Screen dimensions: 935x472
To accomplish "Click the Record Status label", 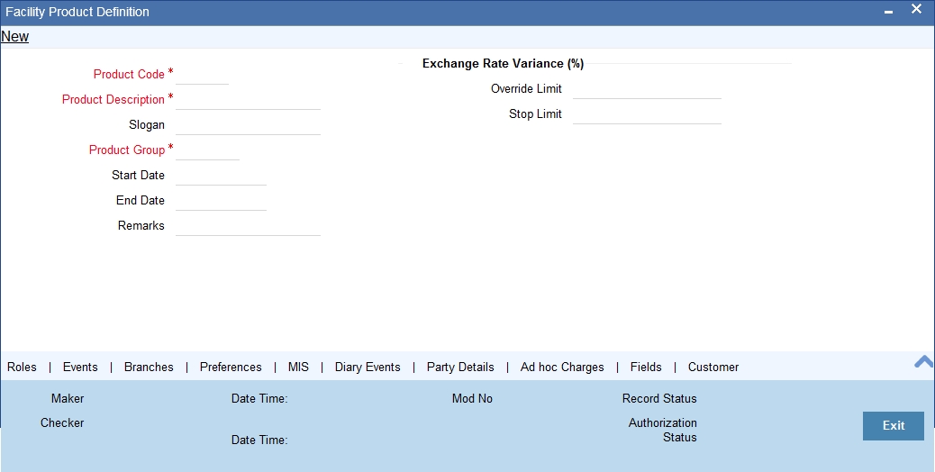I will click(x=659, y=399).
